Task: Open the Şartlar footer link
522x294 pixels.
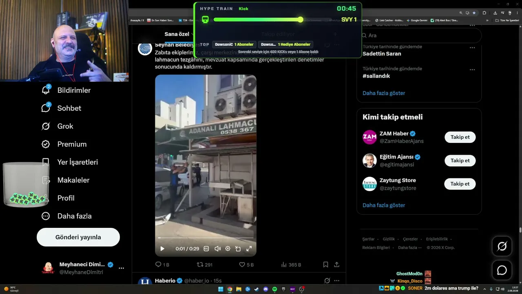Action: (x=368, y=239)
